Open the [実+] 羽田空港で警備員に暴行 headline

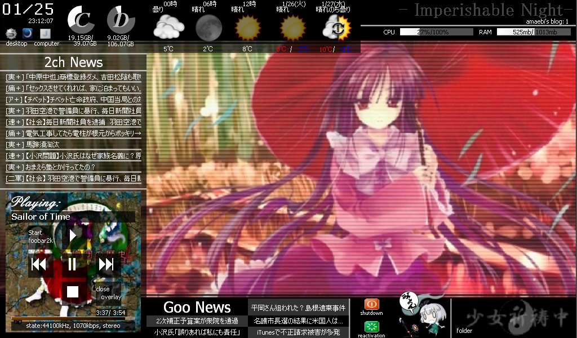pos(73,111)
